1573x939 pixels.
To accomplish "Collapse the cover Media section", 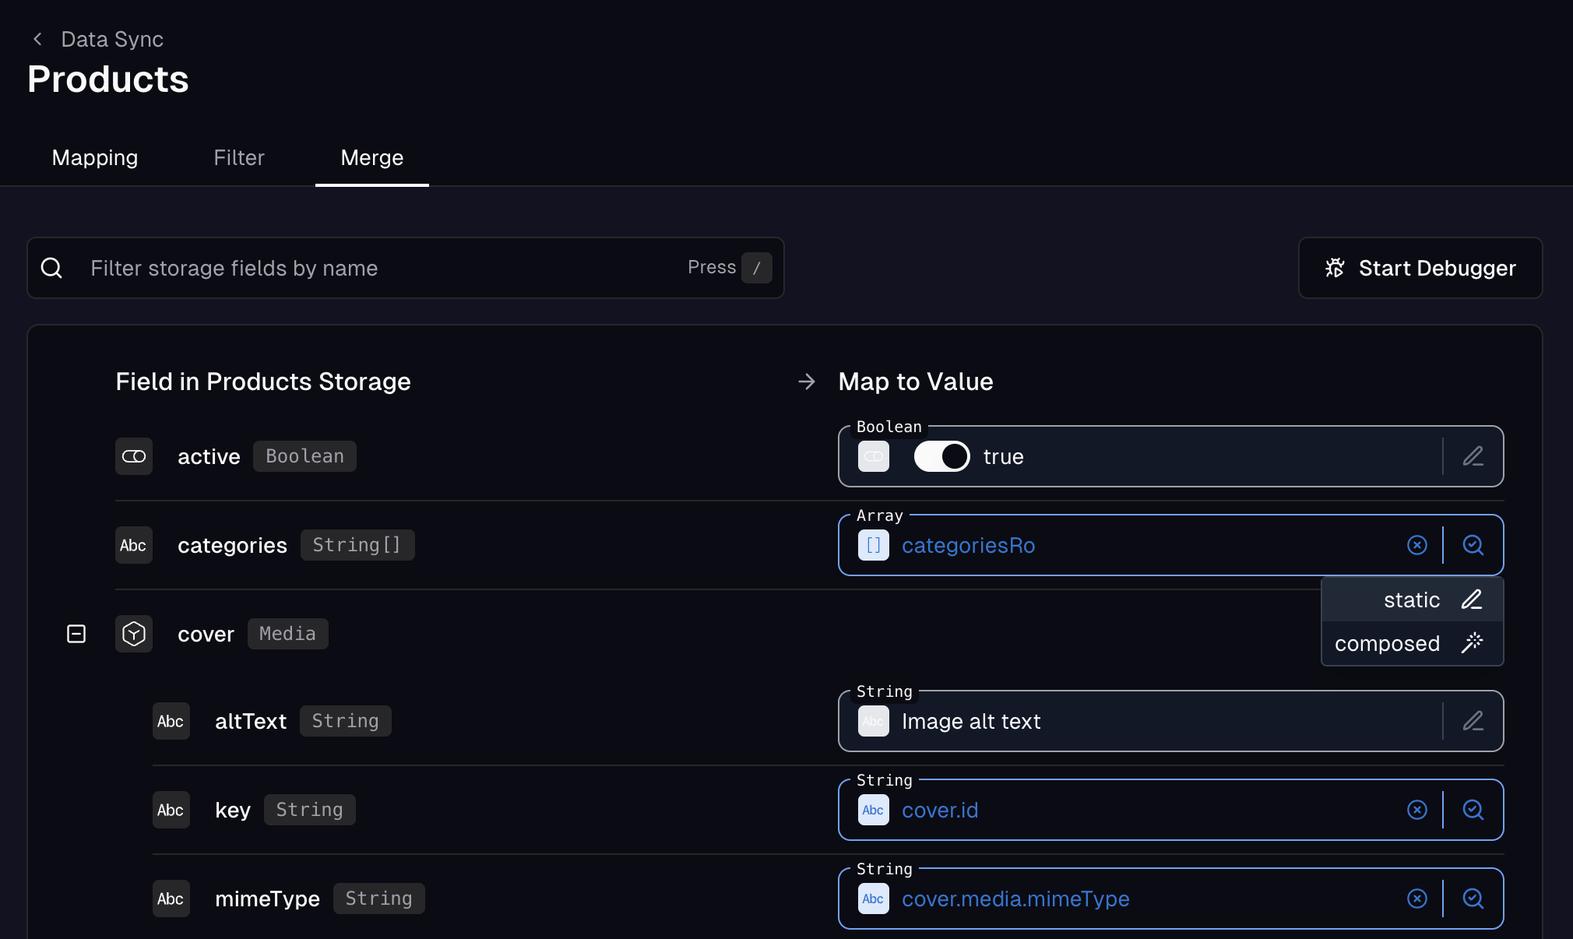I will (x=76, y=634).
